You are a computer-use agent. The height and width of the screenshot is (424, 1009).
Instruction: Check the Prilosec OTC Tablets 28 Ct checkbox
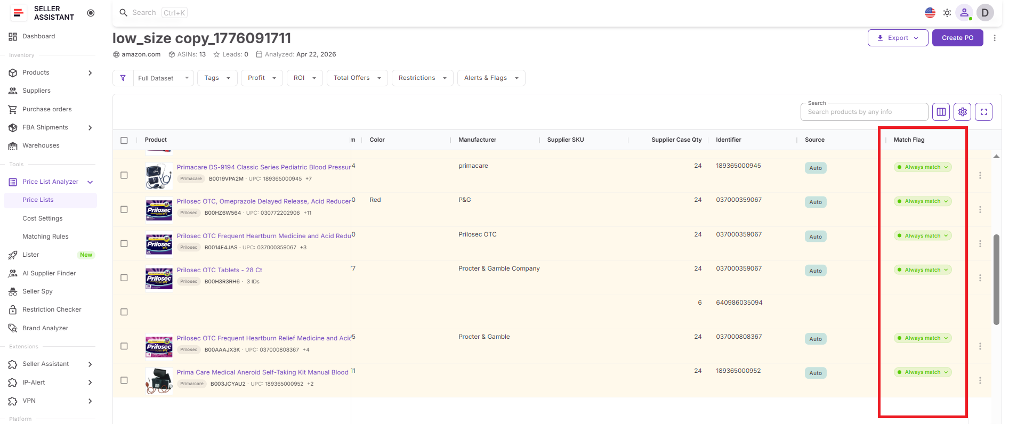pyautogui.click(x=124, y=278)
